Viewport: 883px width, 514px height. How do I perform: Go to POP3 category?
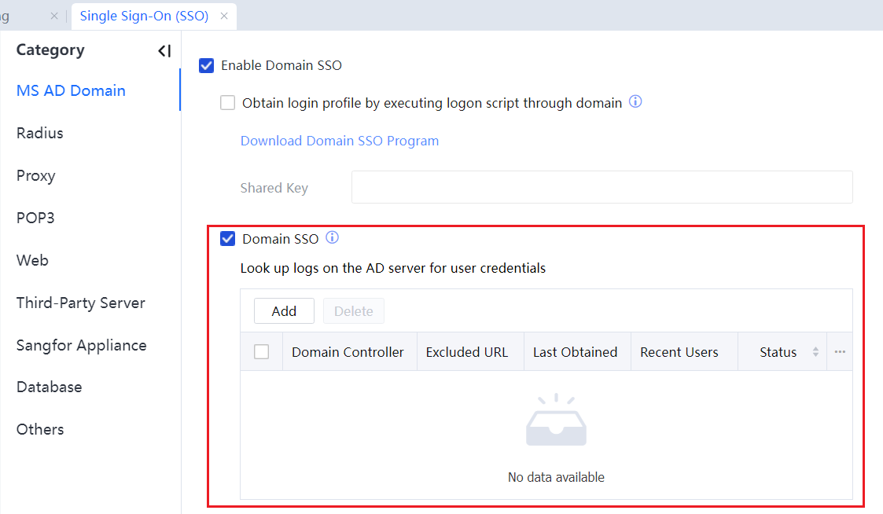point(35,218)
